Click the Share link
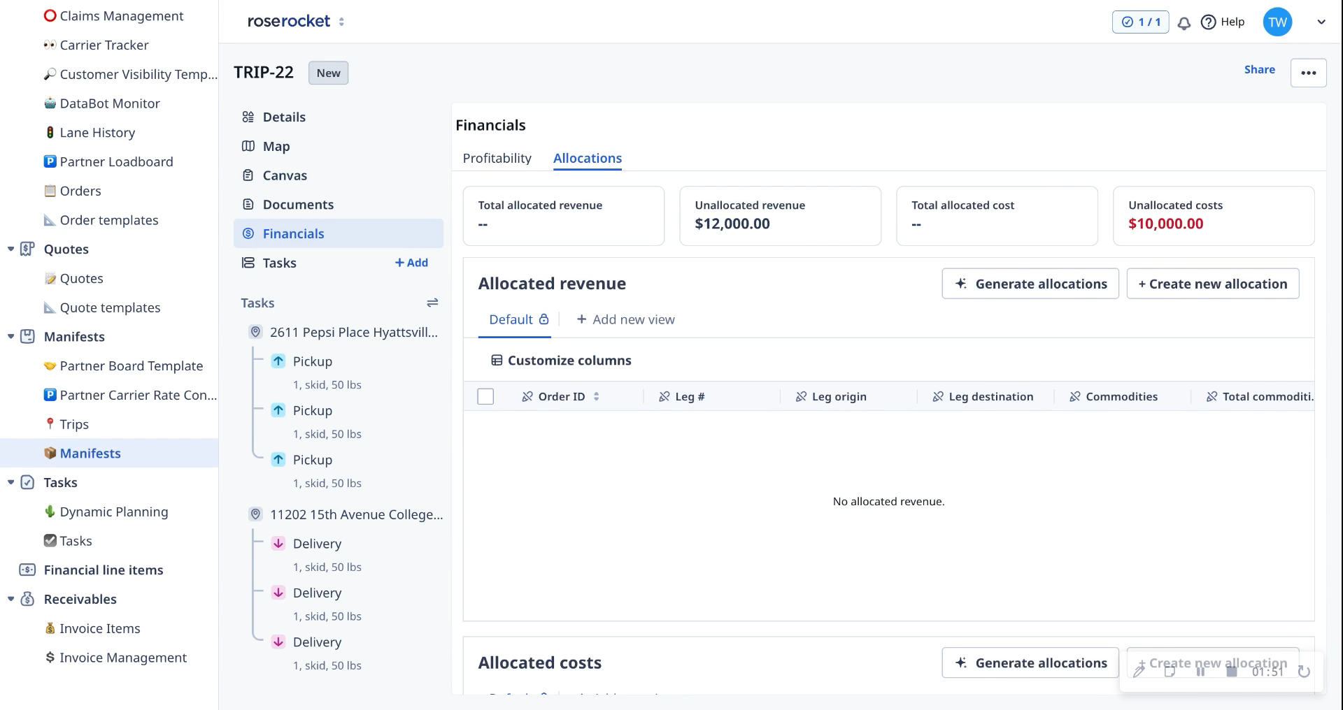This screenshot has width=1343, height=710. click(x=1259, y=70)
